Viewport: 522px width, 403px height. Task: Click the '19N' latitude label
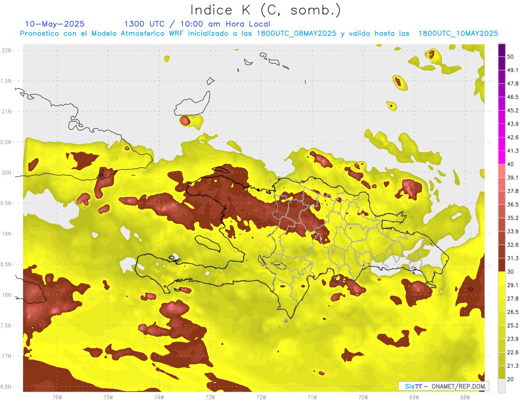point(7,234)
